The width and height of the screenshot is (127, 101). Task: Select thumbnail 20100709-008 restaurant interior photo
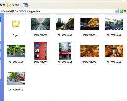[x=89, y=51]
